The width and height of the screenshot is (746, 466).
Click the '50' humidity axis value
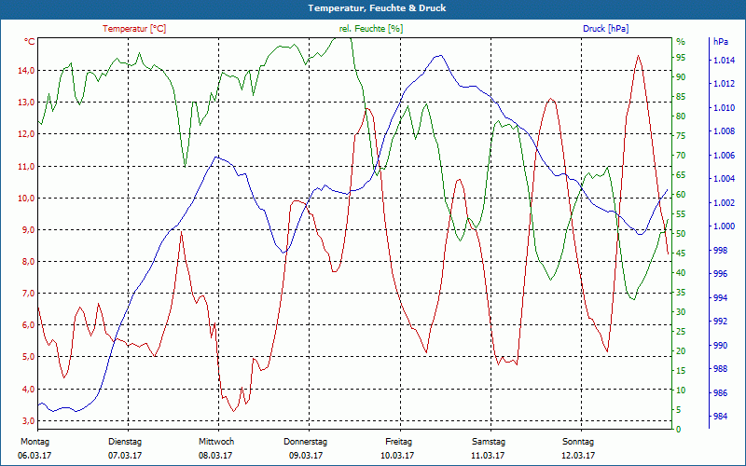681,234
